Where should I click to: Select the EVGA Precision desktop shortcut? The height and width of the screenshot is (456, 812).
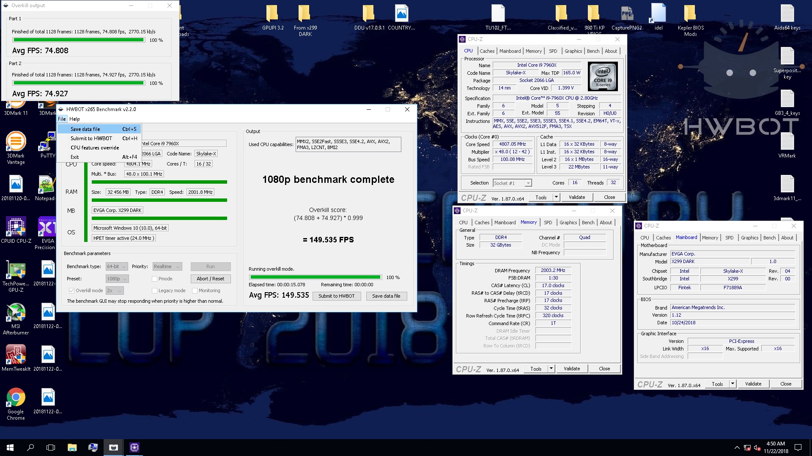pos(47,233)
